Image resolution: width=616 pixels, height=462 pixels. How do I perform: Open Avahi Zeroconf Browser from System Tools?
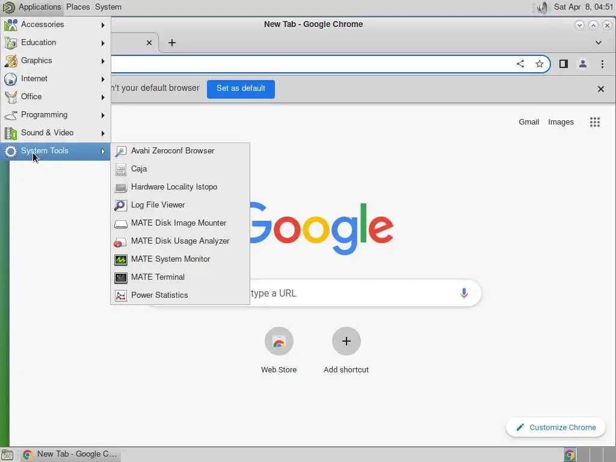[x=180, y=151]
